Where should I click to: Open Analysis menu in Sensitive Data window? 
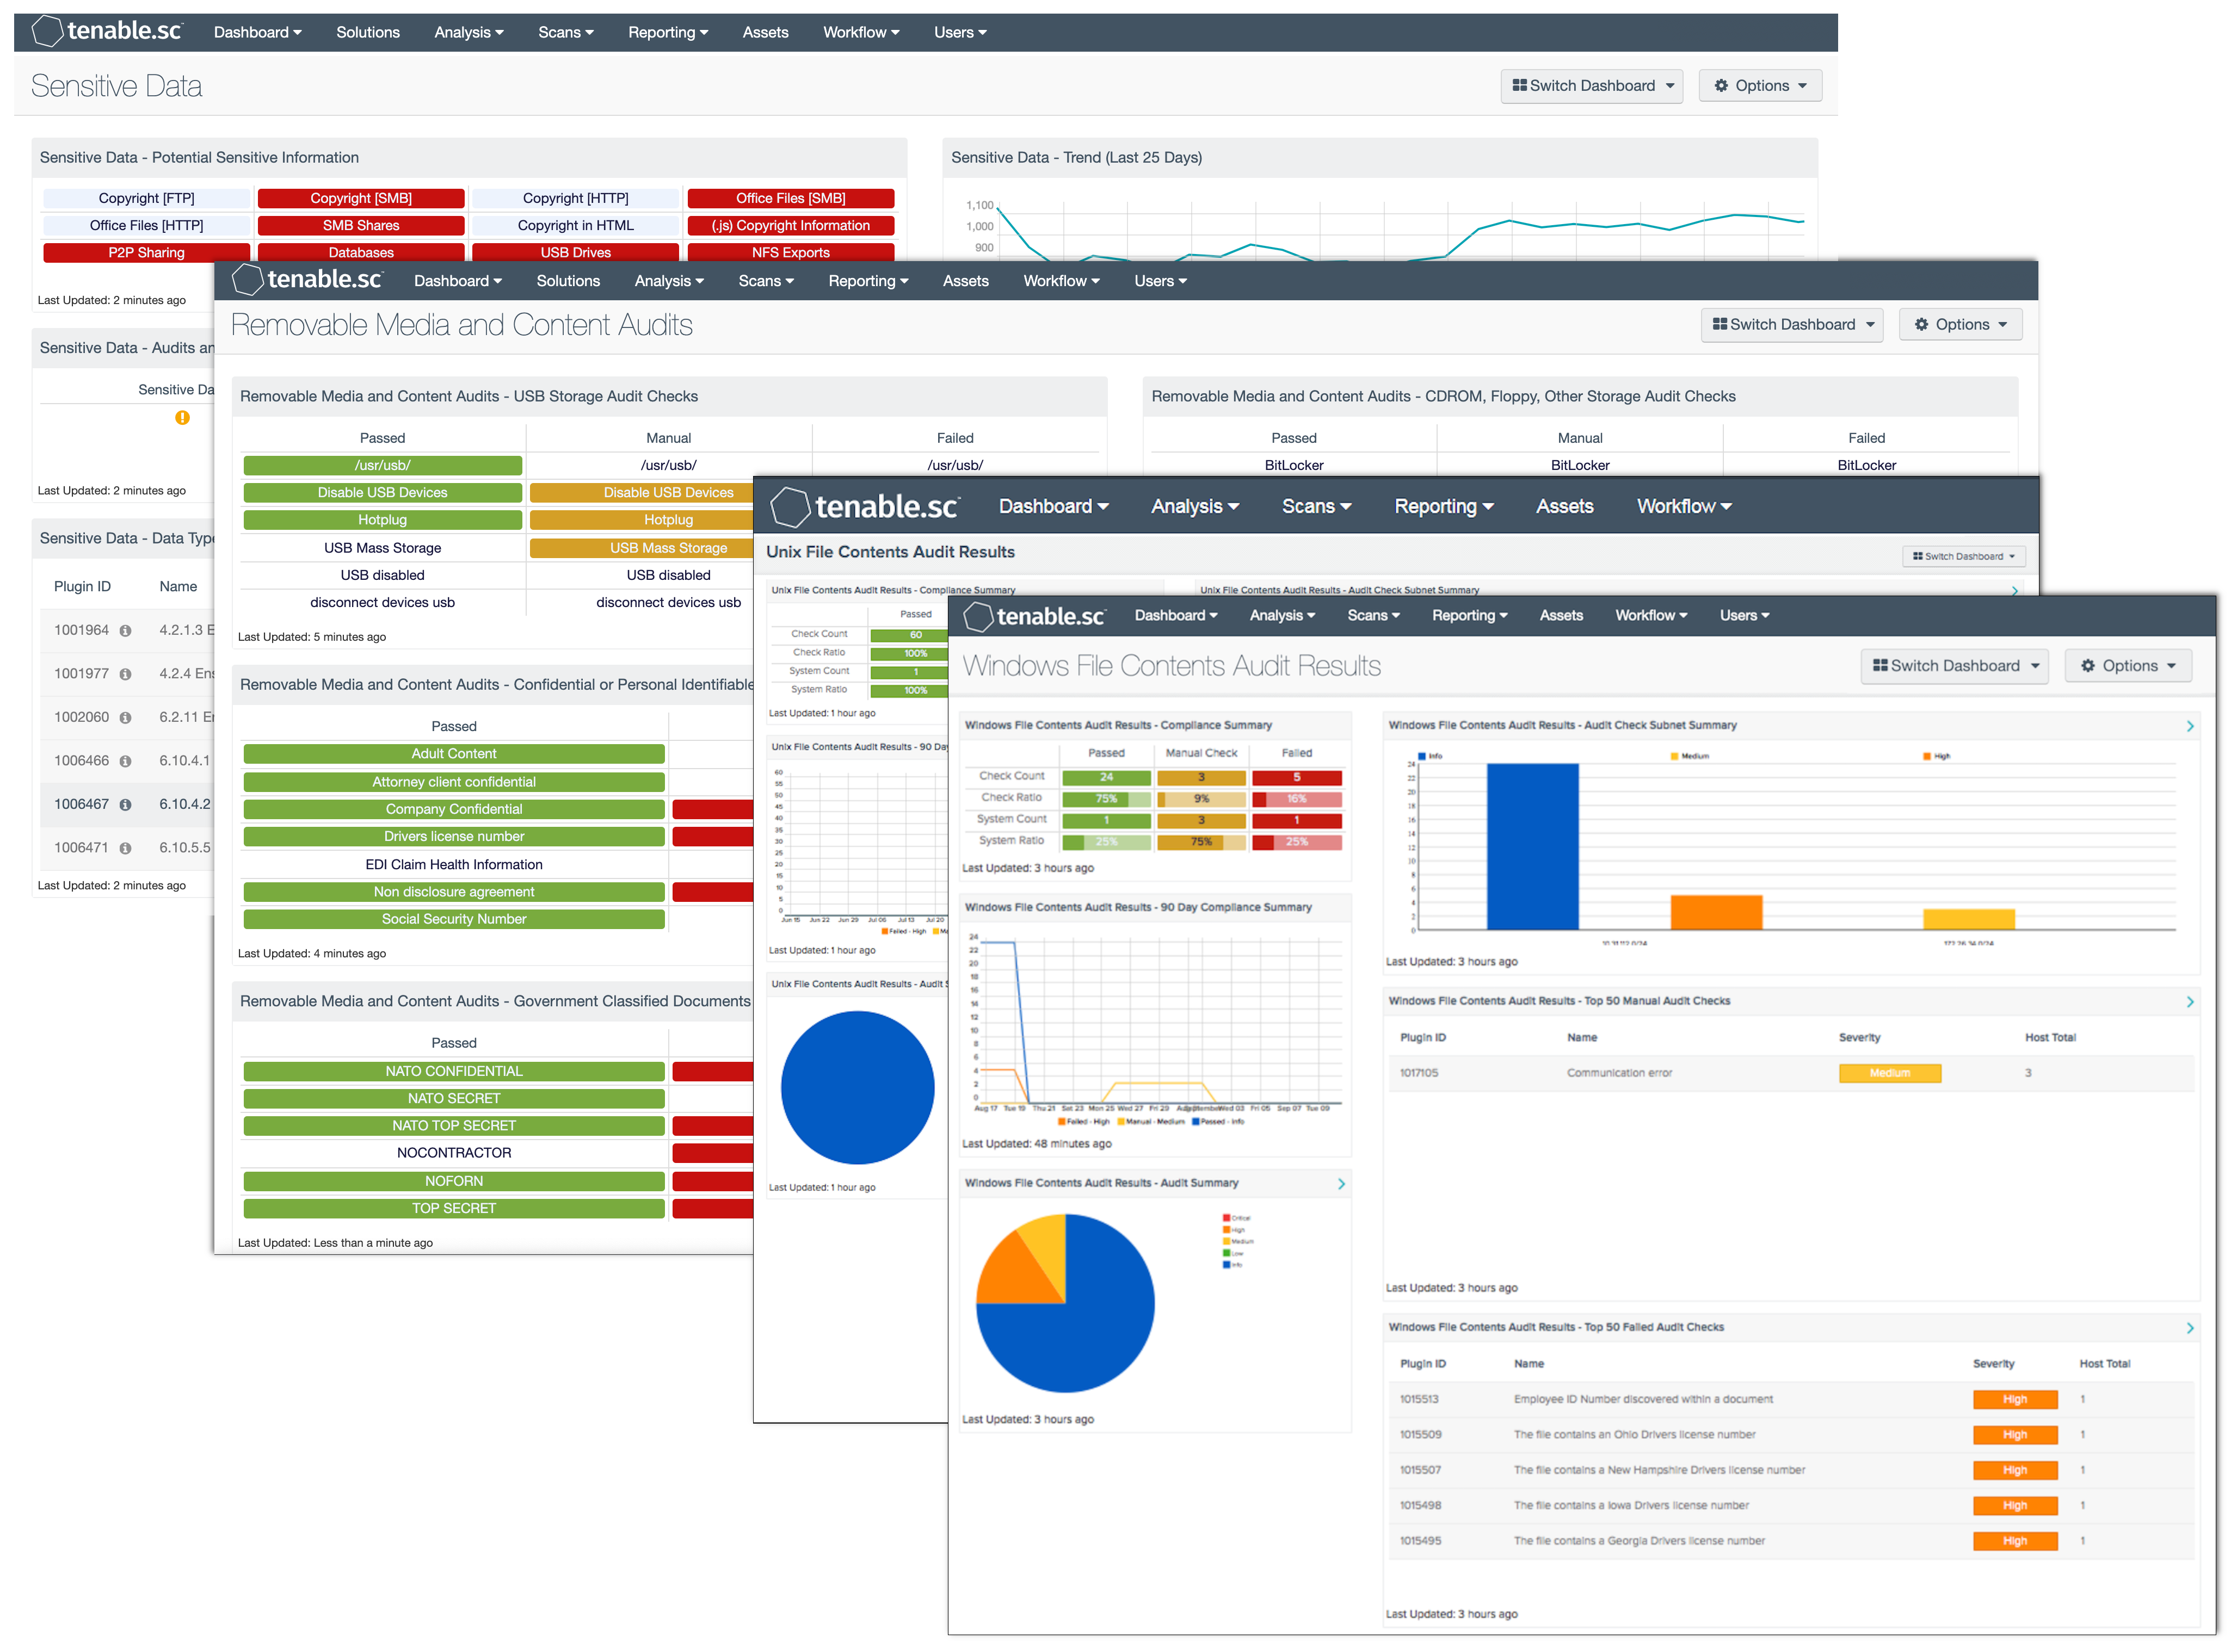coord(468,32)
